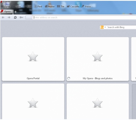Click the page badge beside address field
This screenshot has height=120, width=136.
(x=29, y=17)
